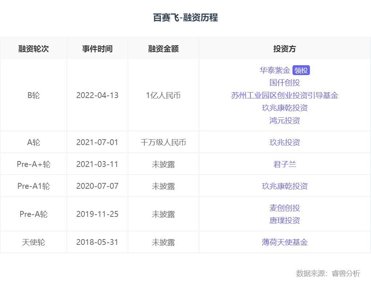Select the B轮 round cell
Screen dimensions: 371x293
pos(33,95)
